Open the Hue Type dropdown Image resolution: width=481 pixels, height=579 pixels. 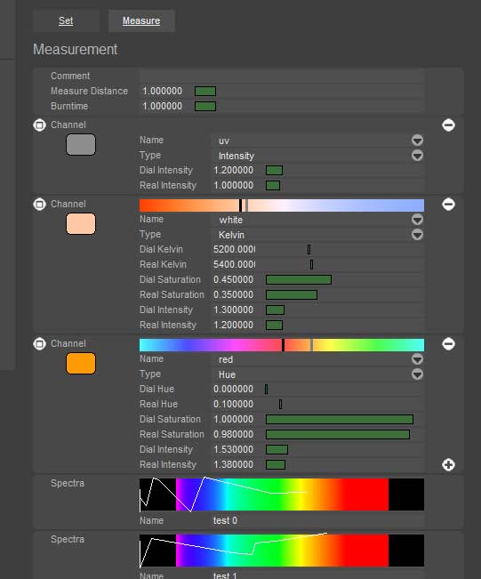(417, 374)
